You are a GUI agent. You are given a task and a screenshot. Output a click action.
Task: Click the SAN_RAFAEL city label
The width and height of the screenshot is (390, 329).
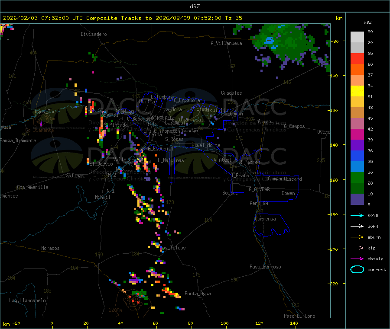pyautogui.click(x=159, y=118)
